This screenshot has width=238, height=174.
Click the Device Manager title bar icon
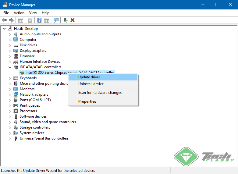[x=5, y=5]
